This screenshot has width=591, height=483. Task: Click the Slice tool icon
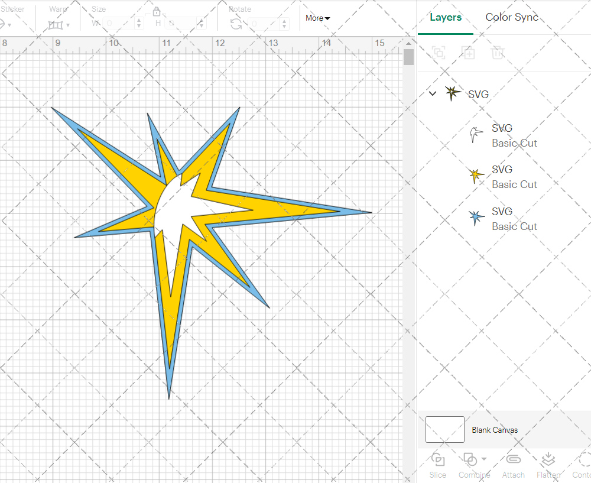438,460
